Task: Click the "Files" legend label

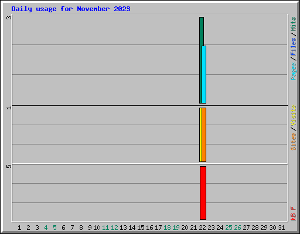Action: tap(294, 47)
